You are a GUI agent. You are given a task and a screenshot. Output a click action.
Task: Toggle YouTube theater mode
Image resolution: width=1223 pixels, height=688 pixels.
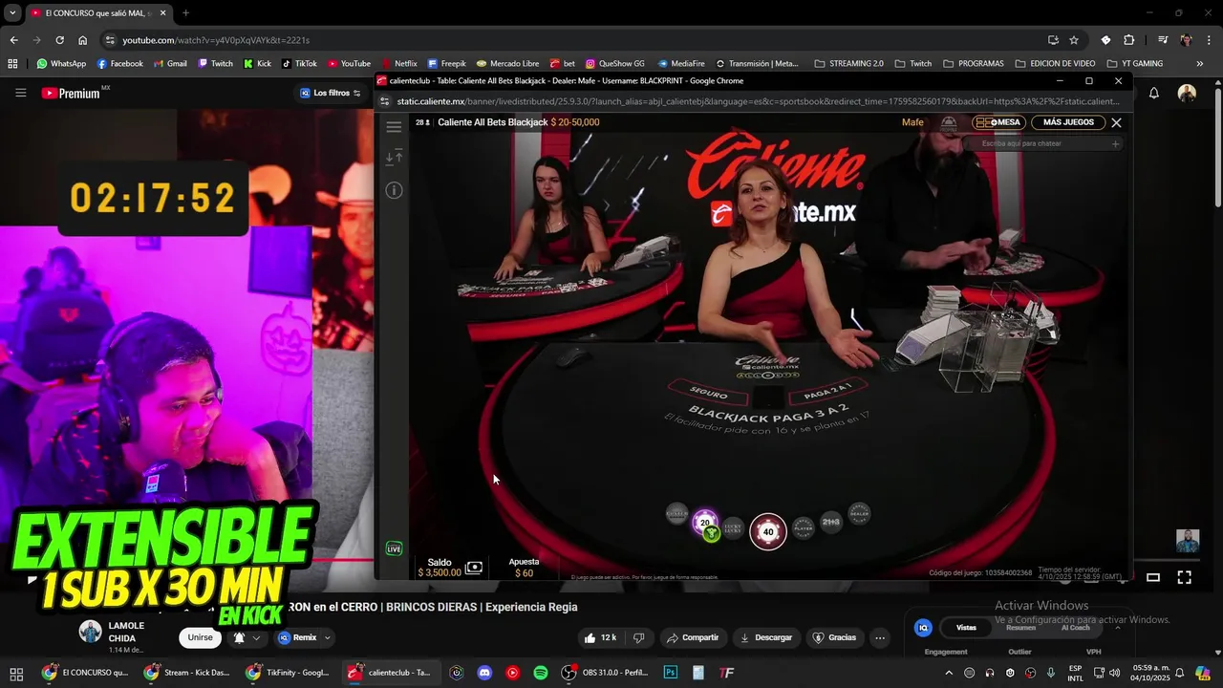pyautogui.click(x=1153, y=577)
